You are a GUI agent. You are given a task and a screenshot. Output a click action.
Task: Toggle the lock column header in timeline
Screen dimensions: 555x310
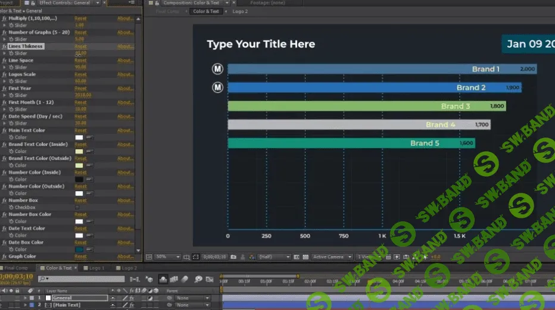(x=17, y=290)
